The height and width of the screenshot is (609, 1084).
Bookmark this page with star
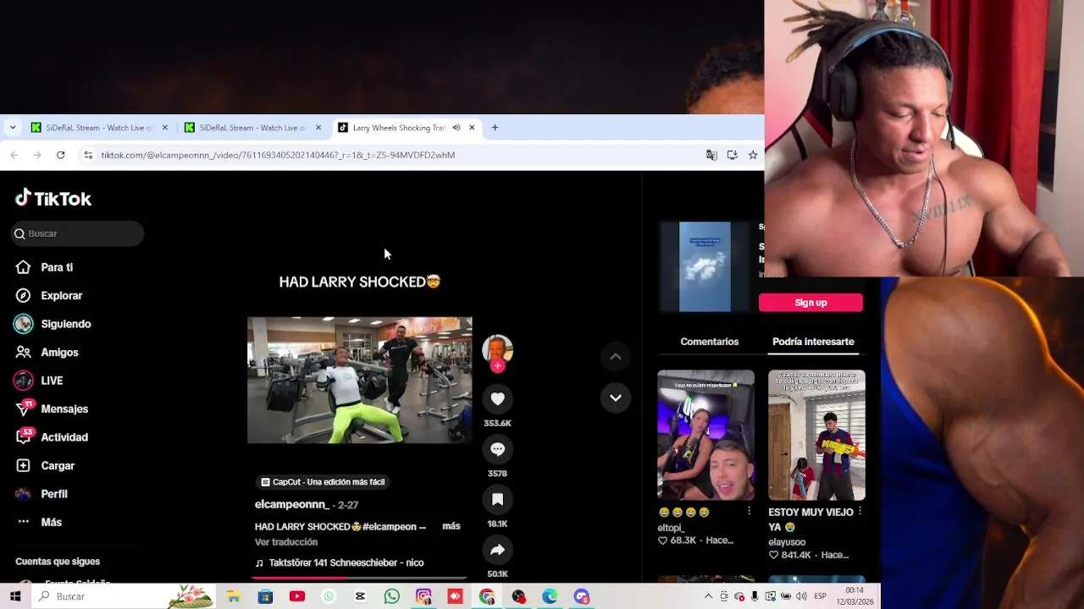[x=753, y=155]
